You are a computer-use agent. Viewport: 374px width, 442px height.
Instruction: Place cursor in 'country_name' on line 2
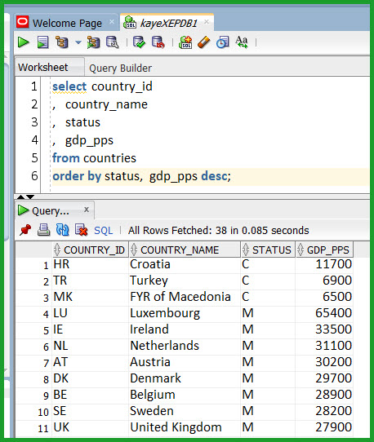click(106, 104)
